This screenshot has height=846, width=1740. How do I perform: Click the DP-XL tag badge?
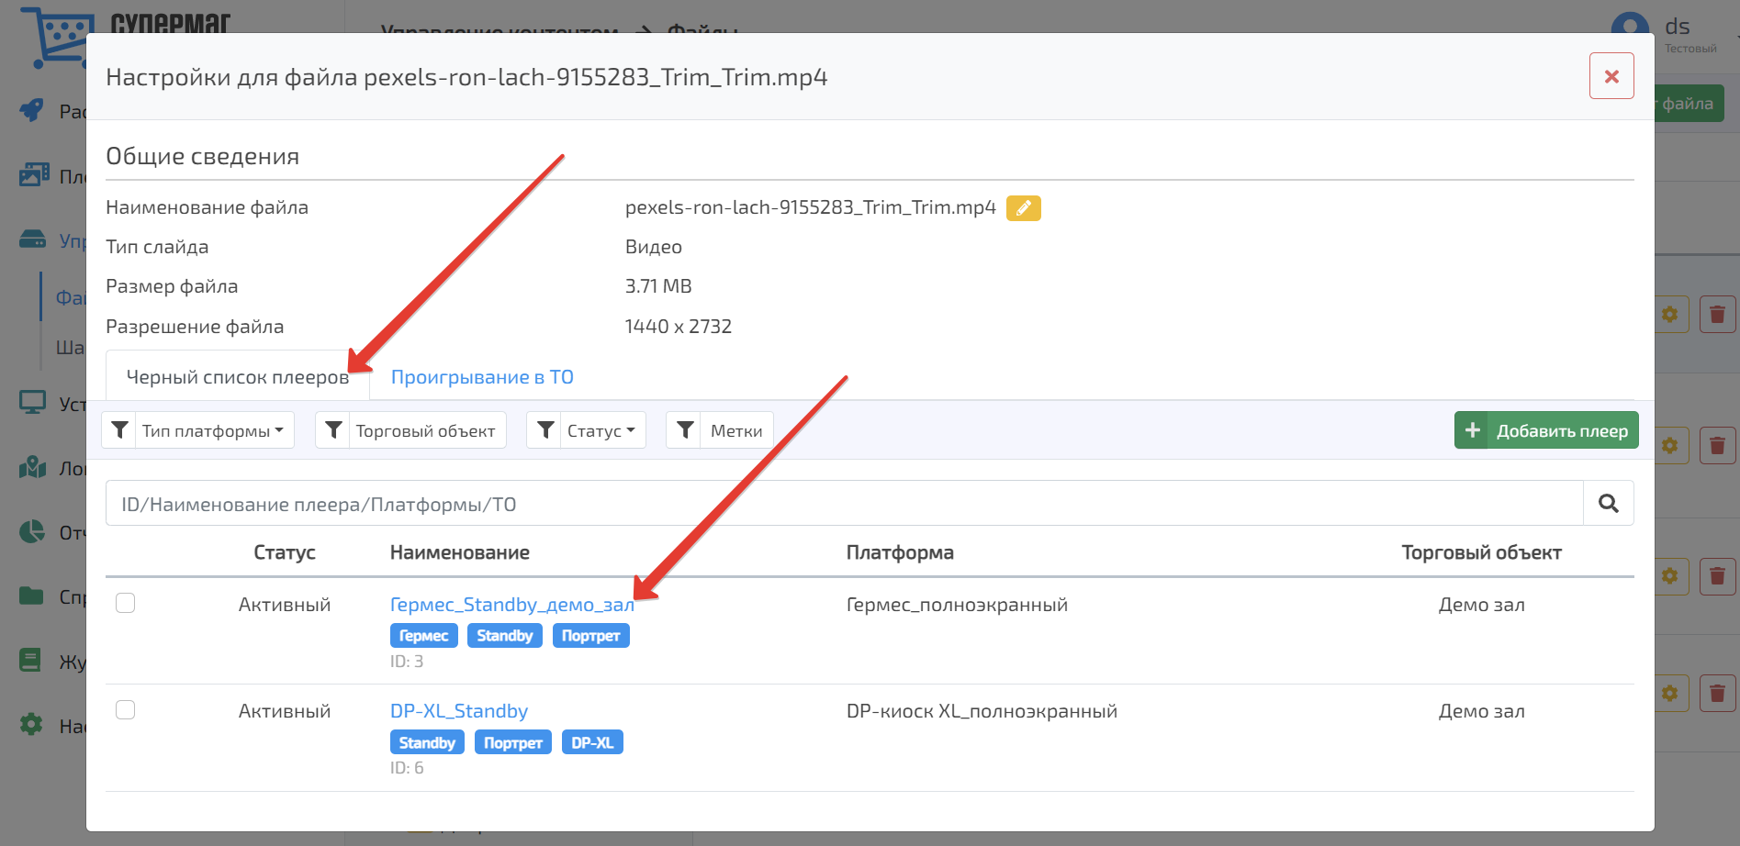[x=592, y=742]
